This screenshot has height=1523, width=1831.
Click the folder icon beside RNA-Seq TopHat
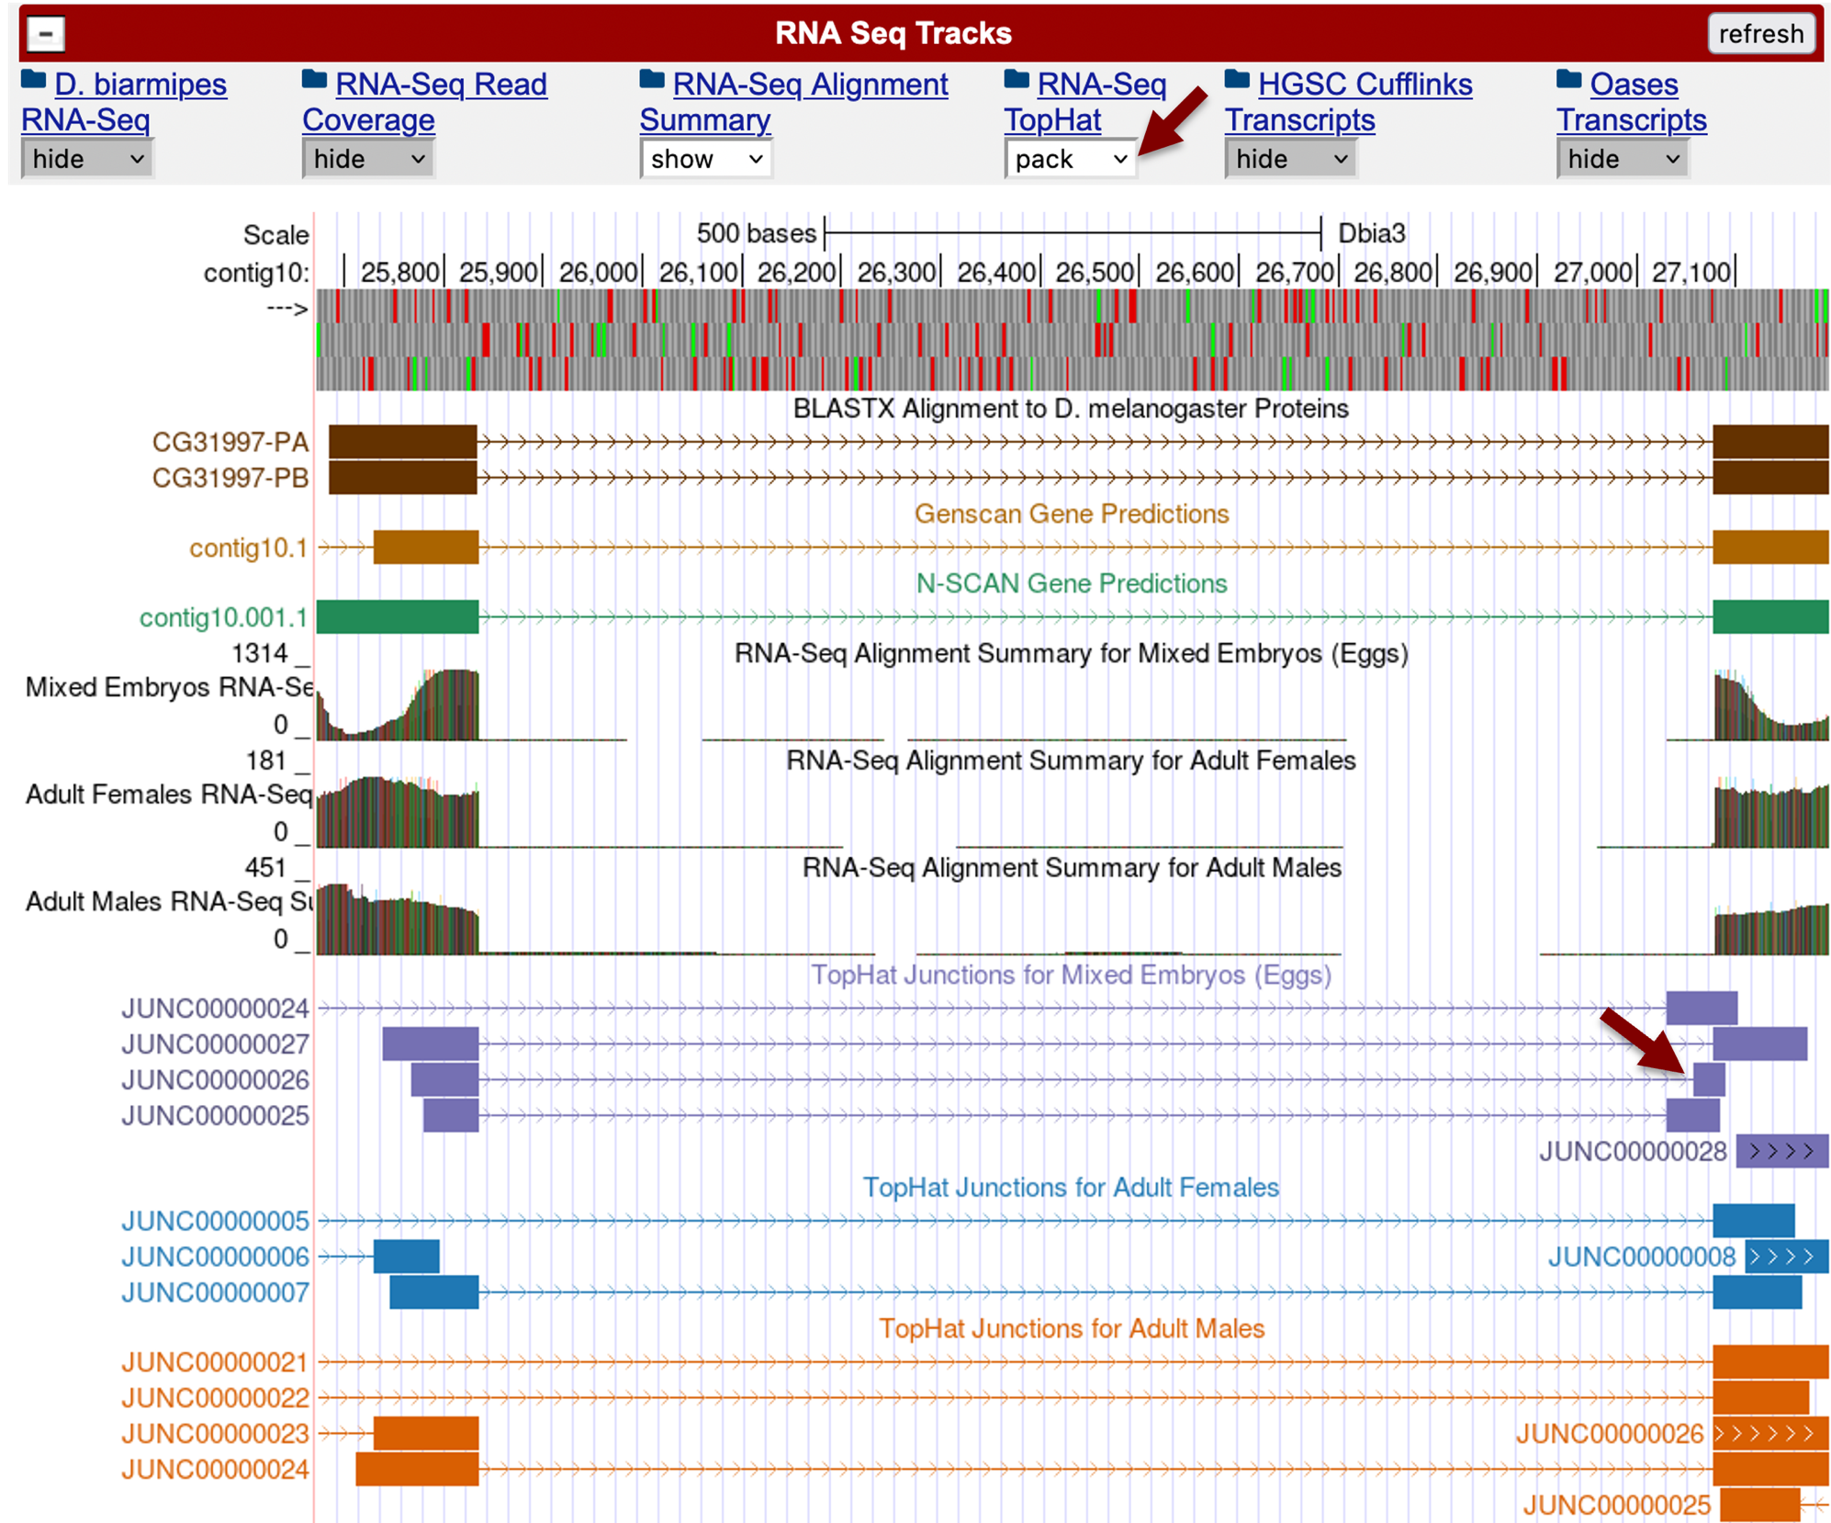[x=1017, y=80]
